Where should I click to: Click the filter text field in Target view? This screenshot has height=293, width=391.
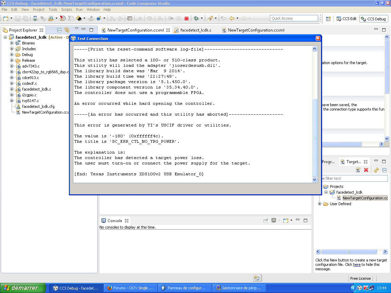point(355,178)
